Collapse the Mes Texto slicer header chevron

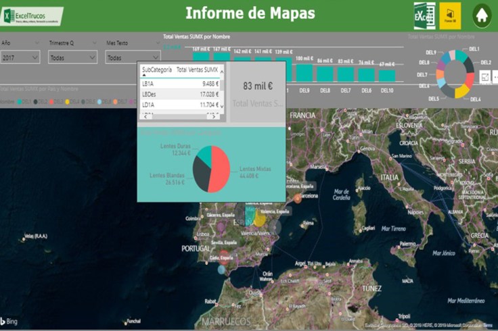click(x=158, y=43)
